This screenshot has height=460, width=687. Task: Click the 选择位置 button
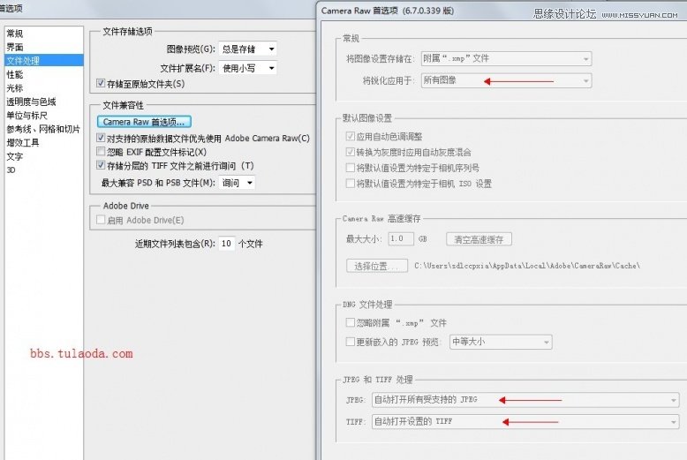tap(377, 266)
